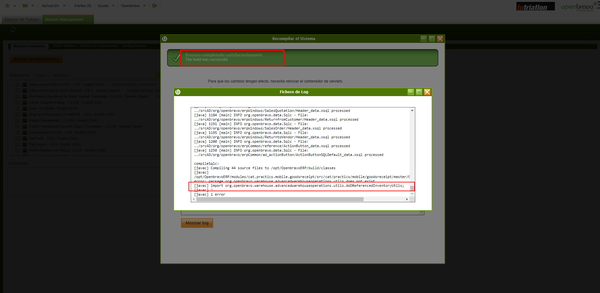Click the asterisk create-new icon in top toolbar
Screen dimensions: 600x293
7,6
